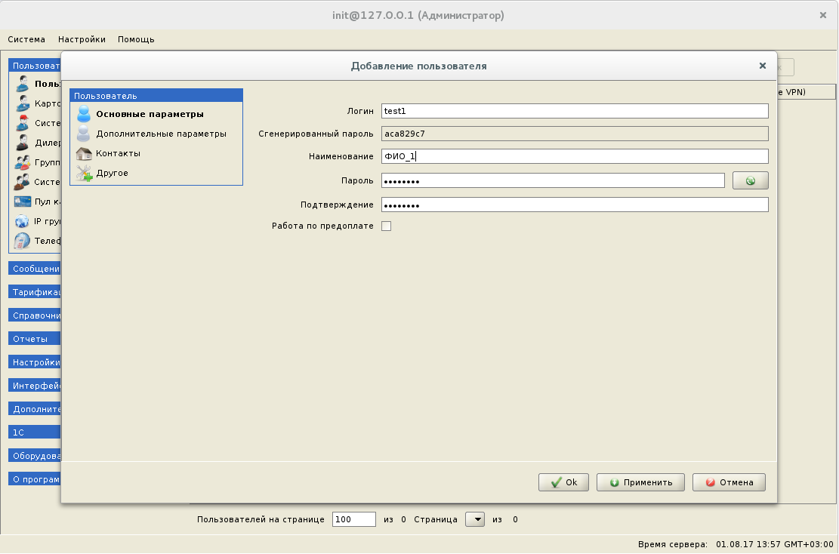Open the Система menu
The image size is (839, 554).
[x=26, y=39]
